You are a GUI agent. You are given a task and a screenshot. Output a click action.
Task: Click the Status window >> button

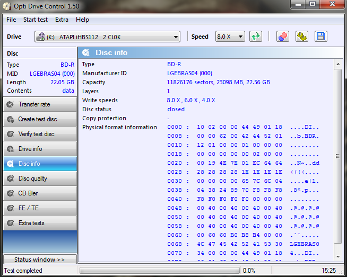[x=40, y=260]
